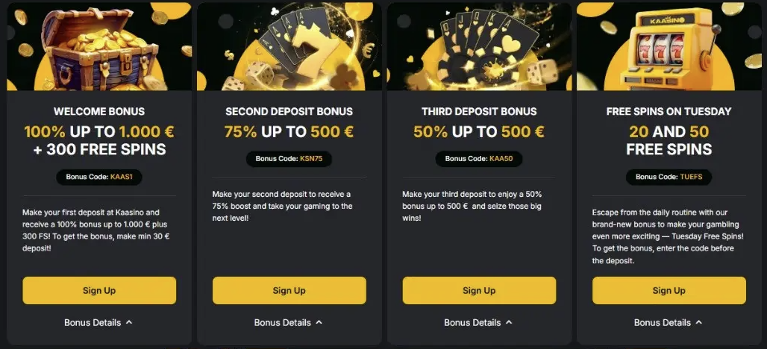Viewport: 767px width, 349px height.
Task: Collapse Bonus Details under Welcome Bonus
Action: point(99,323)
